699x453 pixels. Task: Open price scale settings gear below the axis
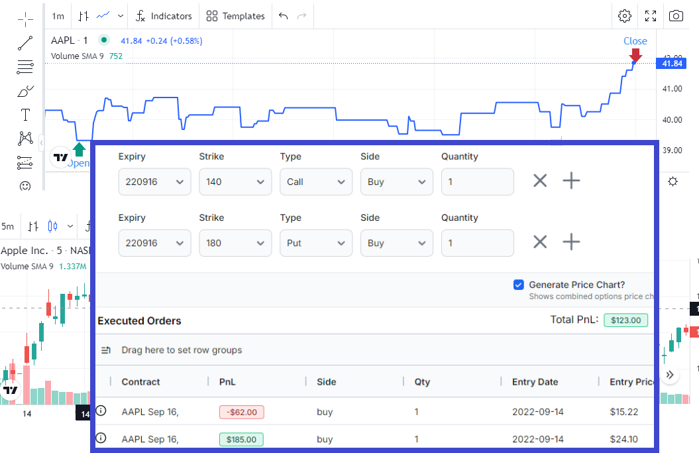pyautogui.click(x=672, y=181)
